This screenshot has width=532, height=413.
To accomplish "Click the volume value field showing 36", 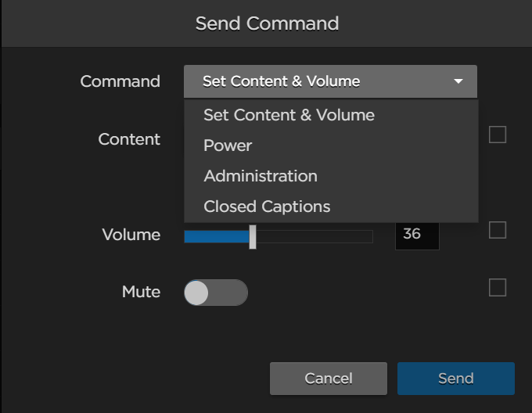I will [416, 234].
